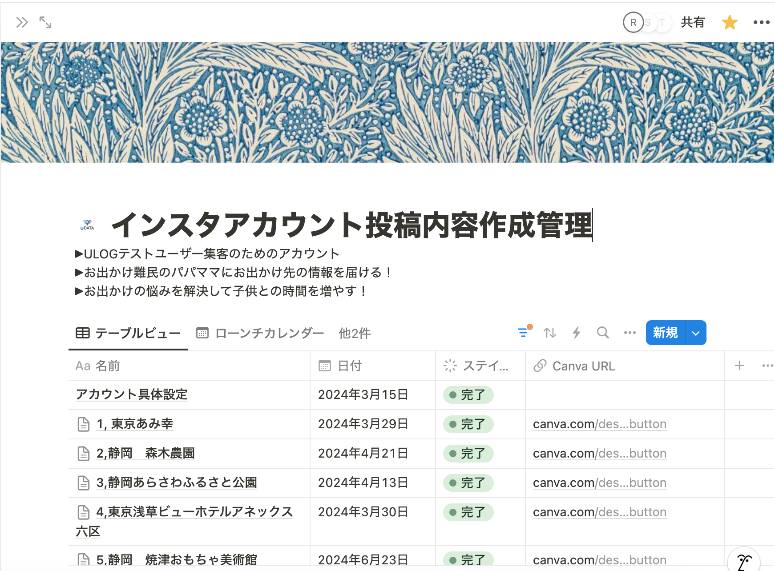The width and height of the screenshot is (775, 571).
Task: Click the page icon beside 1, 東京あみ幸
Action: [84, 424]
